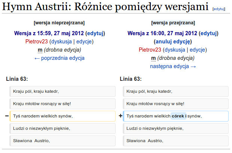Open dyskusja for the right-column Pietrov23

(174, 50)
